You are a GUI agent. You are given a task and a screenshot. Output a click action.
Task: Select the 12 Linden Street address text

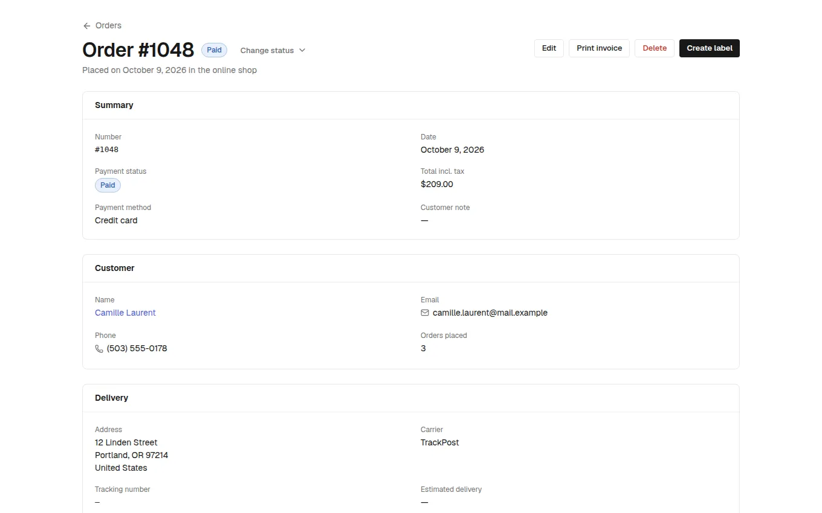point(126,442)
